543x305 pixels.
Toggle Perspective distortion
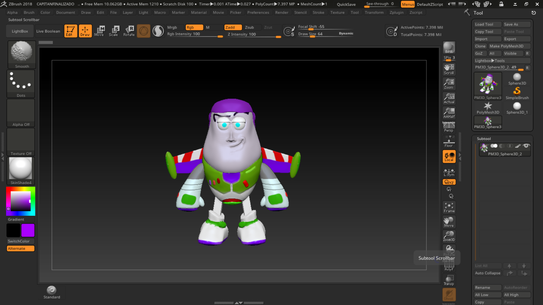[449, 127]
